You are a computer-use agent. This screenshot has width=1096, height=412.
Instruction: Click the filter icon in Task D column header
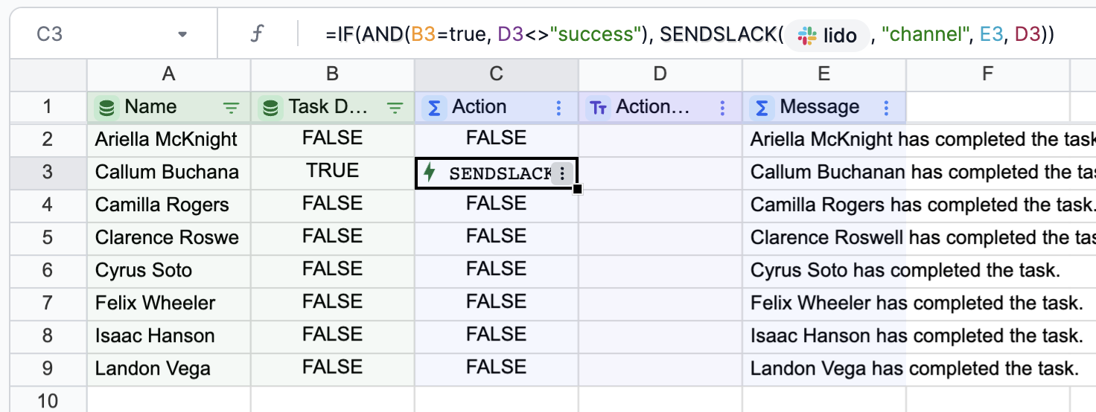[x=395, y=108]
